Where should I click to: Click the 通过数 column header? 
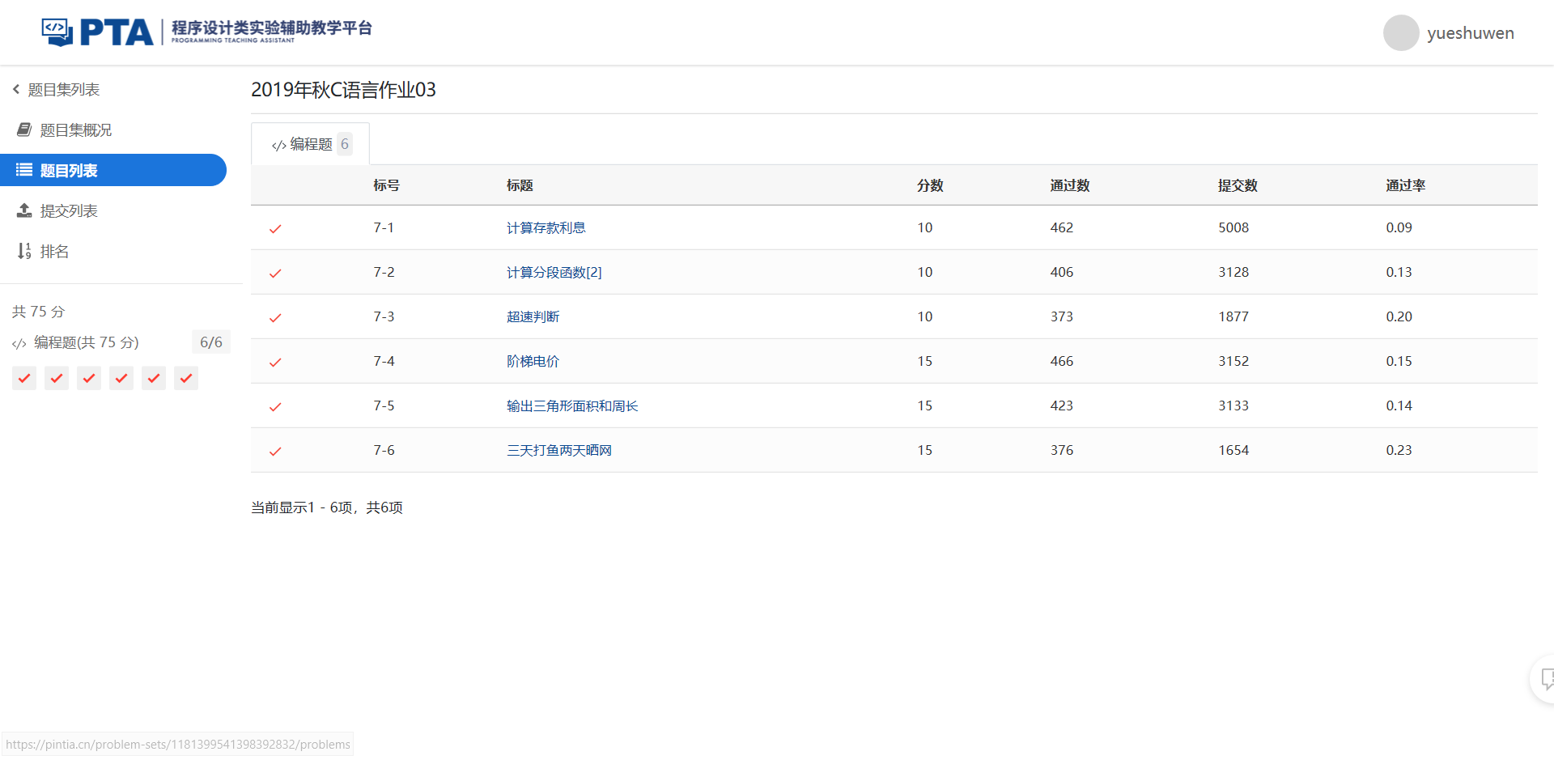click(x=1070, y=185)
